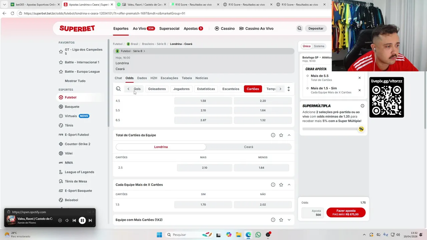Open browser tab list dropdown arrow

point(4,5)
